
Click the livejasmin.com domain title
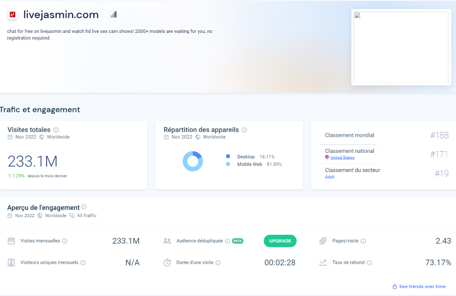coord(61,15)
